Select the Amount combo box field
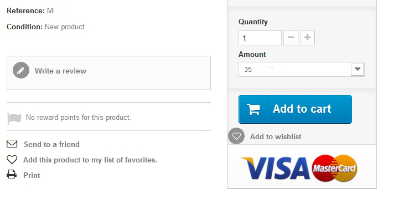The height and width of the screenshot is (221, 404). tap(294, 70)
